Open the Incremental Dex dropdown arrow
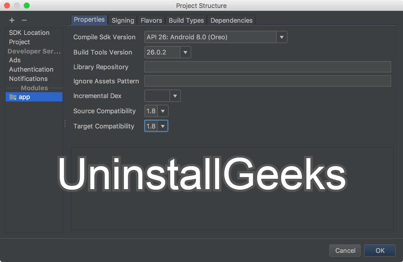The image size is (403, 262). point(175,96)
